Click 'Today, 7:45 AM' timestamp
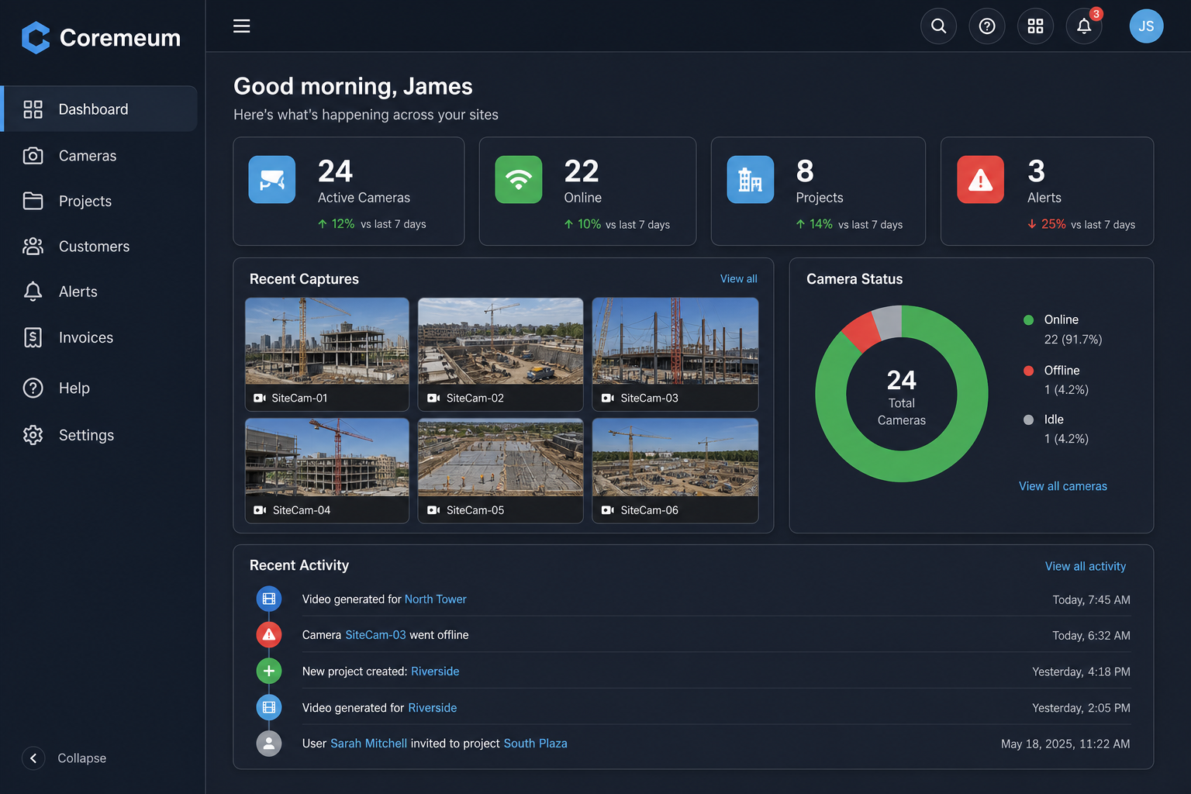The width and height of the screenshot is (1191, 794). (x=1091, y=600)
